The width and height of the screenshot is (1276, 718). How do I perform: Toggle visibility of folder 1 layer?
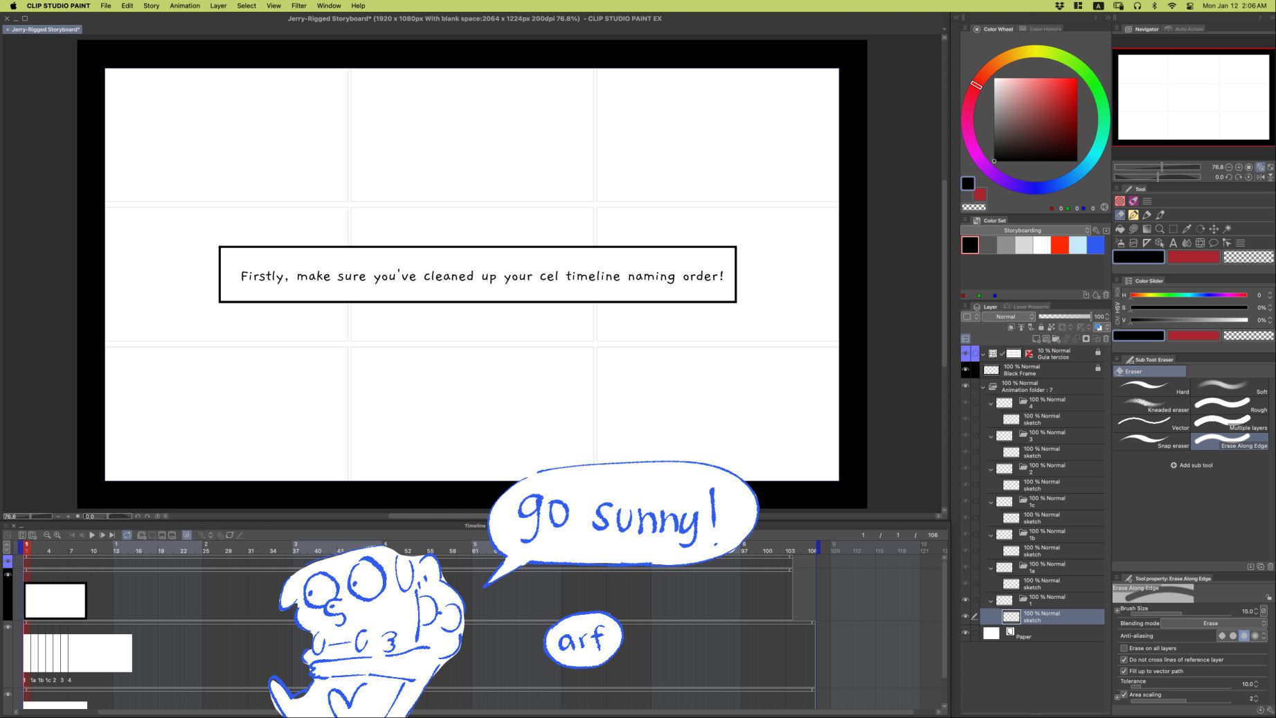[965, 600]
